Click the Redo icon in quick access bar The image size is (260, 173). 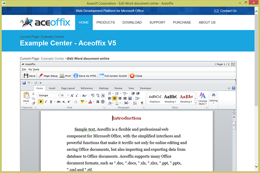click(x=36, y=83)
